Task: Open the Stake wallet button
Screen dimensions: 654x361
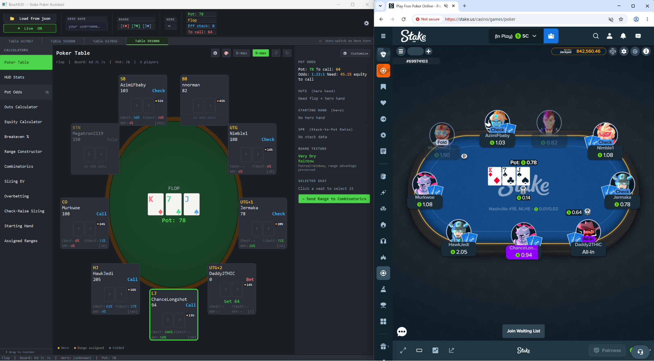Action: coord(551,36)
